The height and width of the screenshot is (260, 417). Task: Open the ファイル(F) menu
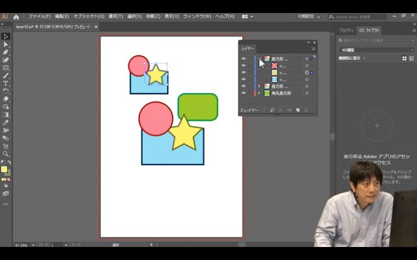click(x=39, y=16)
